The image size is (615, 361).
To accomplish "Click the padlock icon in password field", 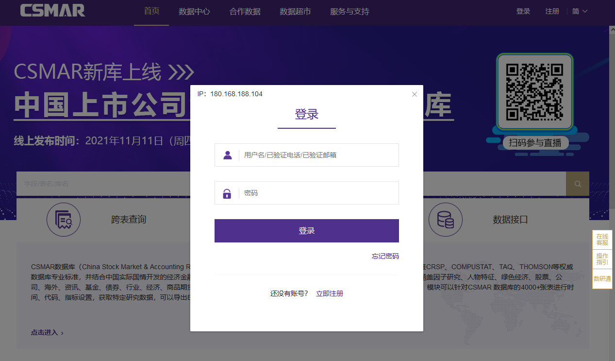I will 227,193.
